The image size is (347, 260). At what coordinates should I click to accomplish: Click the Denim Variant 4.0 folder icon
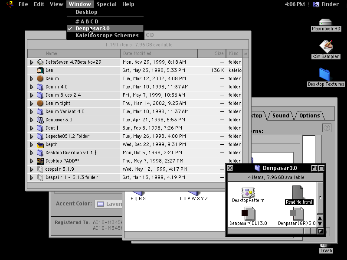[40, 111]
